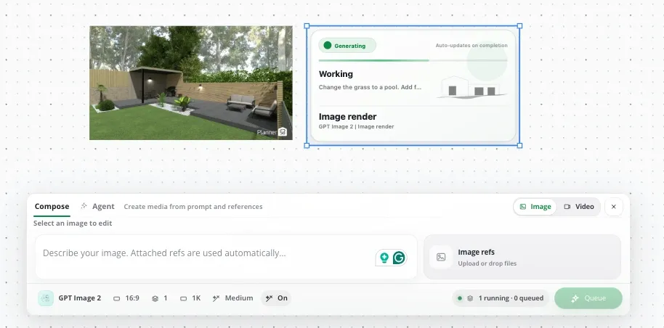Open the GPT Image 2 model selector
The height and width of the screenshot is (328, 664).
click(x=70, y=298)
